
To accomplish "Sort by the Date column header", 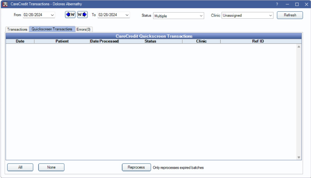I will coord(20,41).
